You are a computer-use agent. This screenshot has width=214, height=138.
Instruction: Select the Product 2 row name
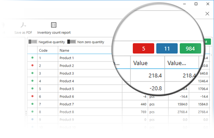coord(67,66)
